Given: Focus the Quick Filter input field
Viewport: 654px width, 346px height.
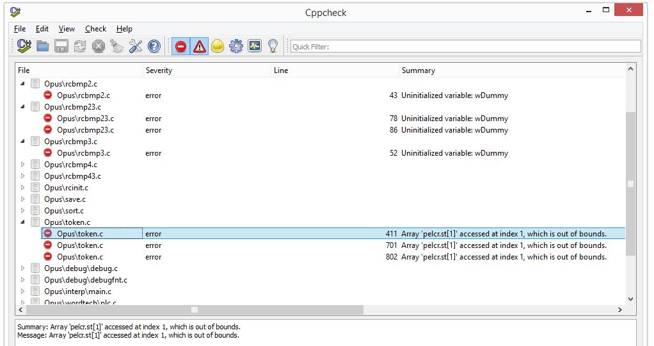Looking at the screenshot, I should pyautogui.click(x=465, y=46).
